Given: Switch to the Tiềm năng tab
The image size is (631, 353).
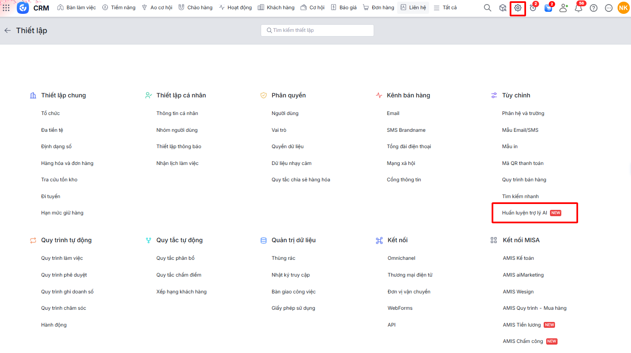Looking at the screenshot, I should click(119, 8).
